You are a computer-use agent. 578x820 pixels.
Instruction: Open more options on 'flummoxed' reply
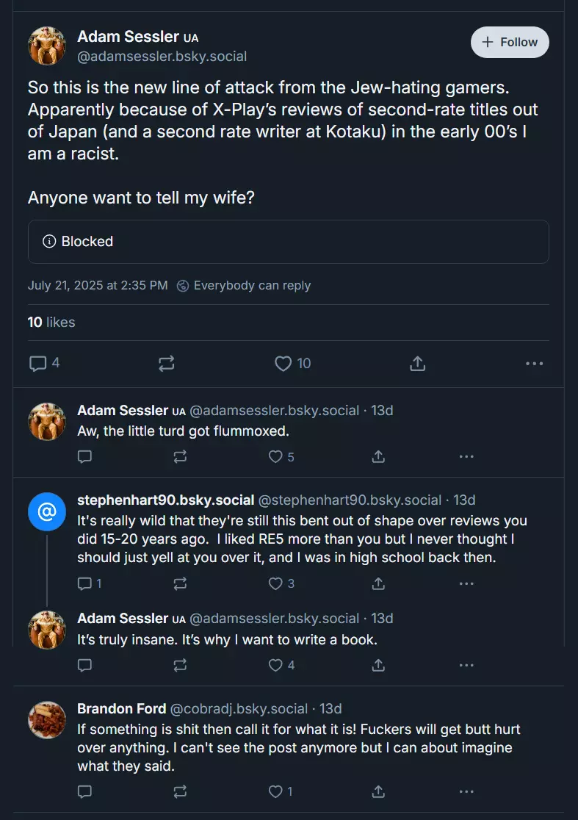[x=466, y=456]
